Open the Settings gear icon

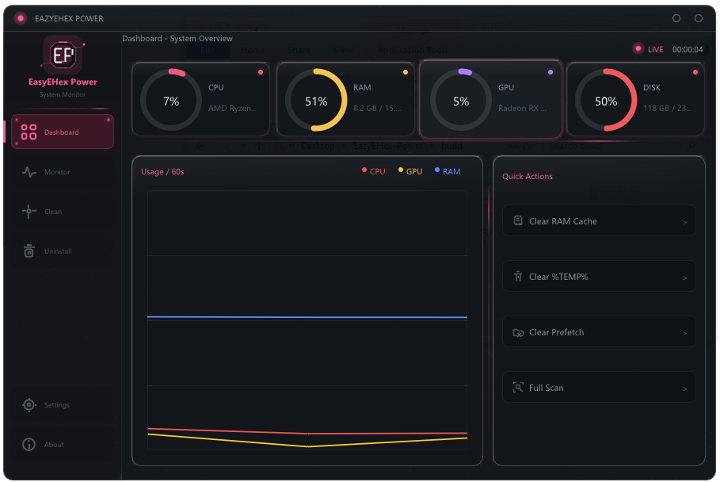pyautogui.click(x=29, y=405)
